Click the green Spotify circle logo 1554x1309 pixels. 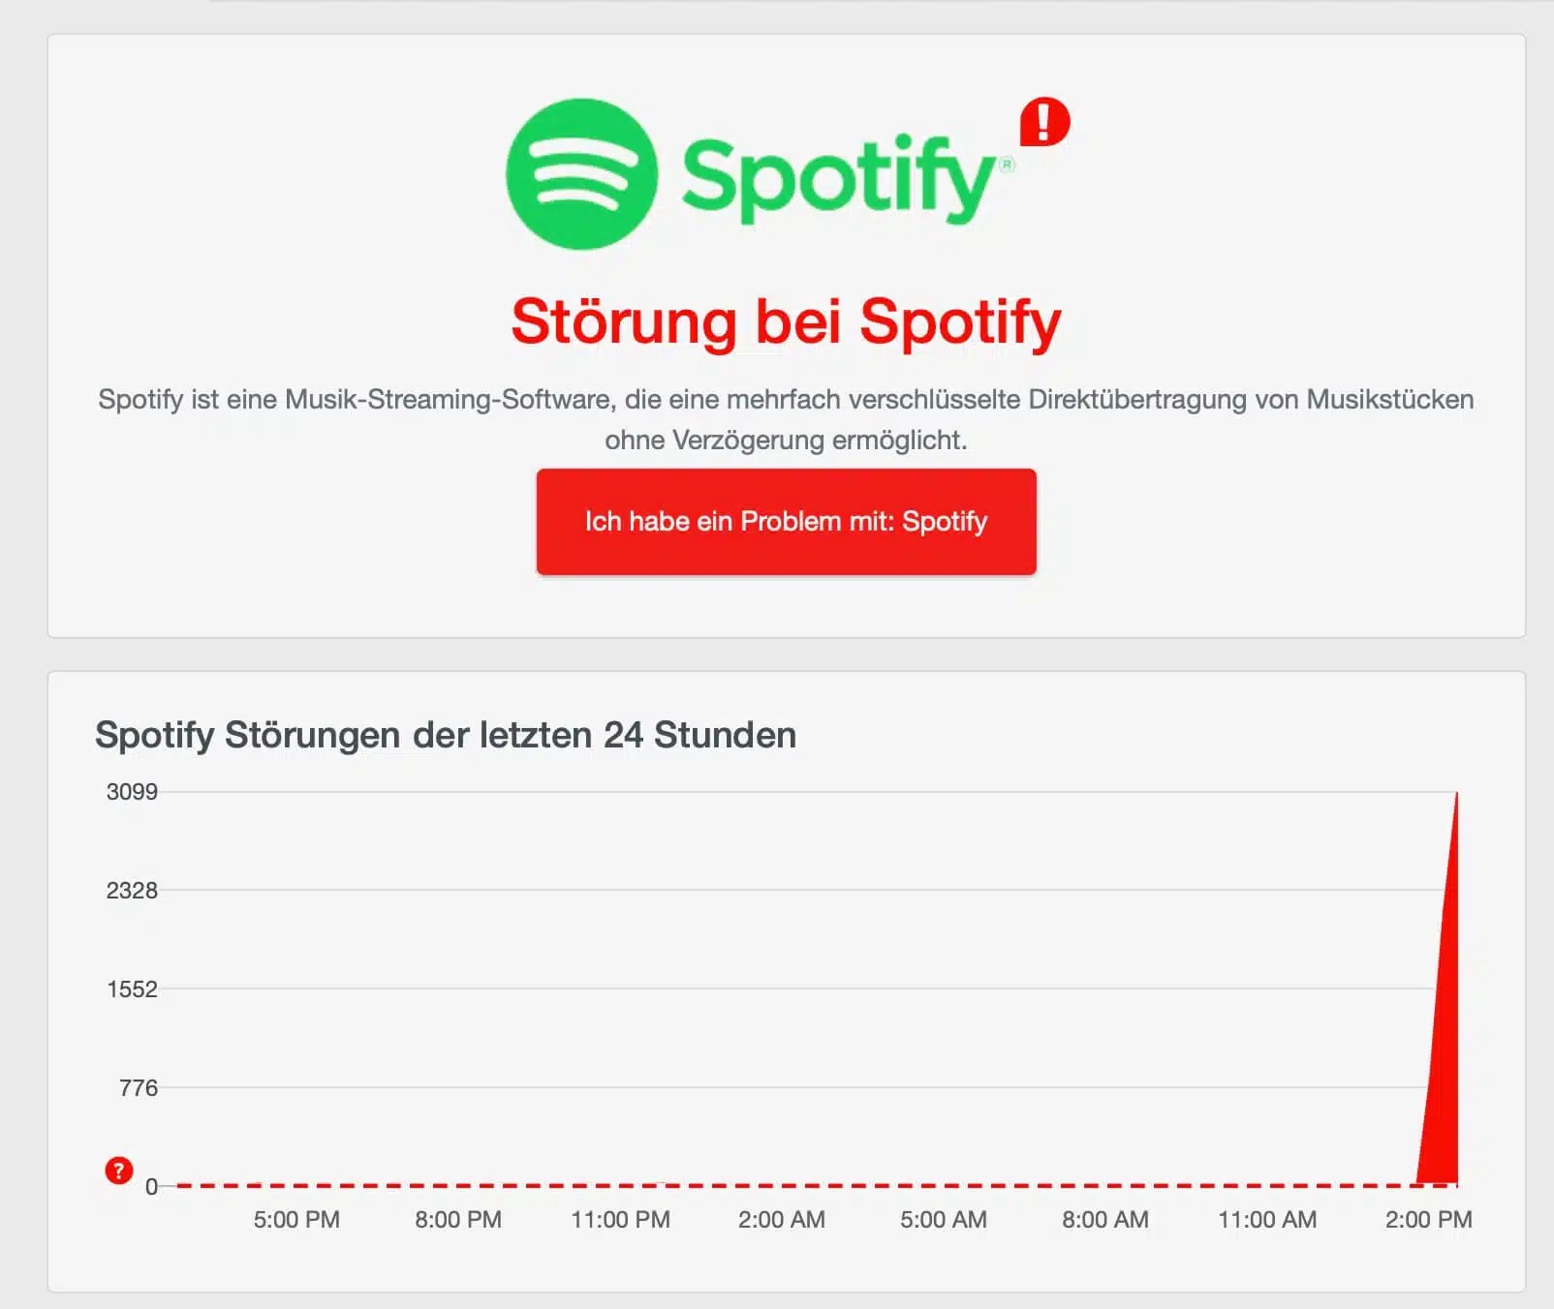(x=581, y=174)
